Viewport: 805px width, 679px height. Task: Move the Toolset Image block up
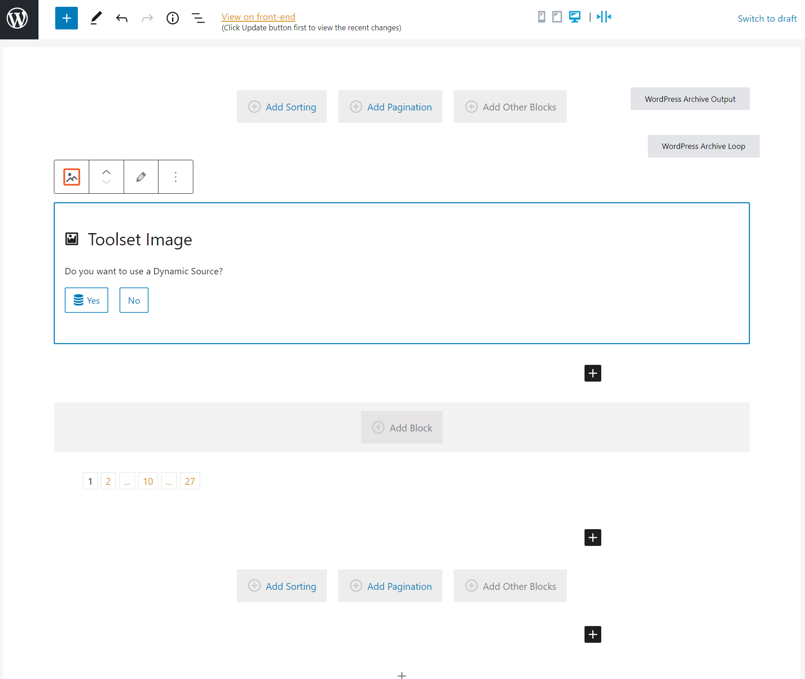point(106,172)
